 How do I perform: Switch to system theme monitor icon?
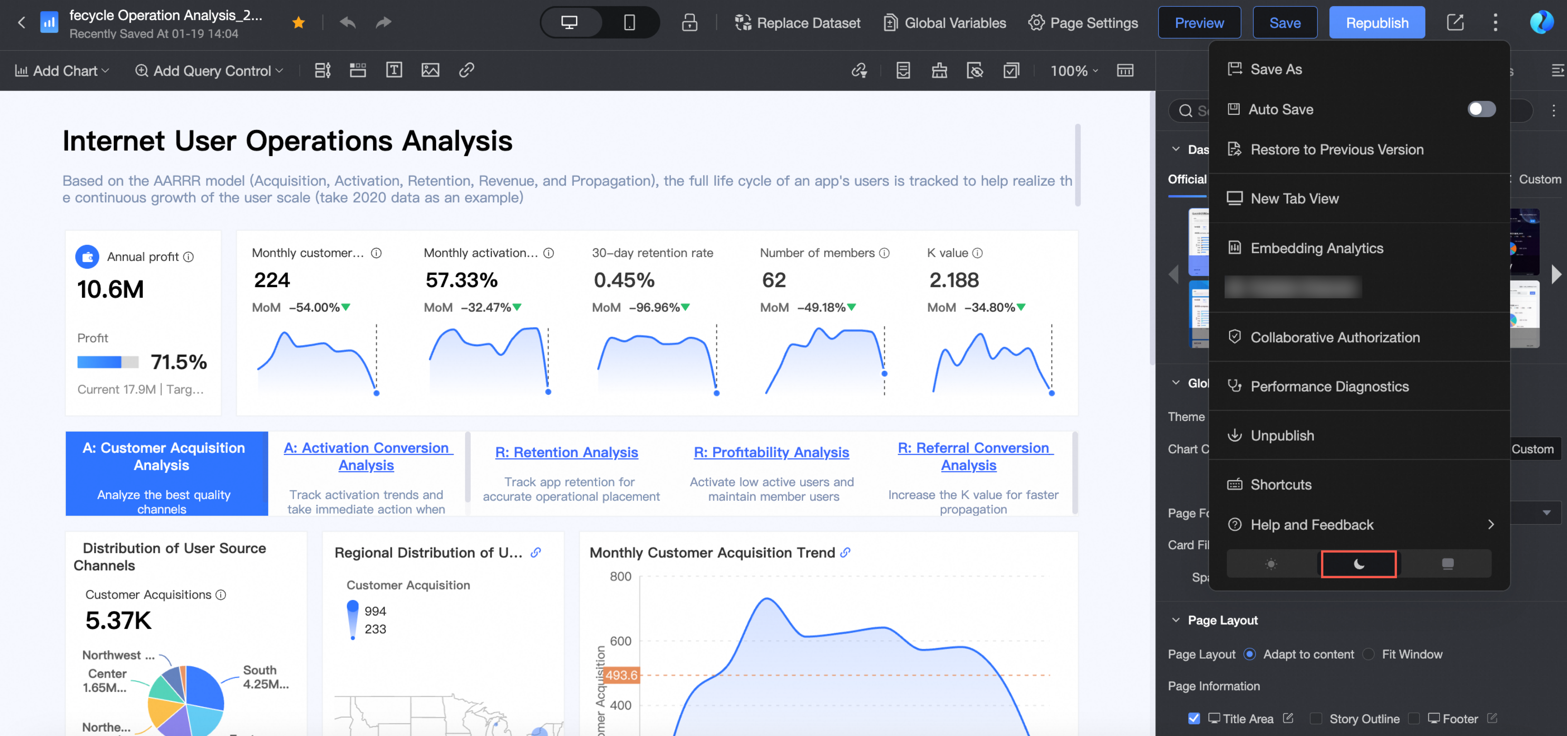tap(1447, 565)
